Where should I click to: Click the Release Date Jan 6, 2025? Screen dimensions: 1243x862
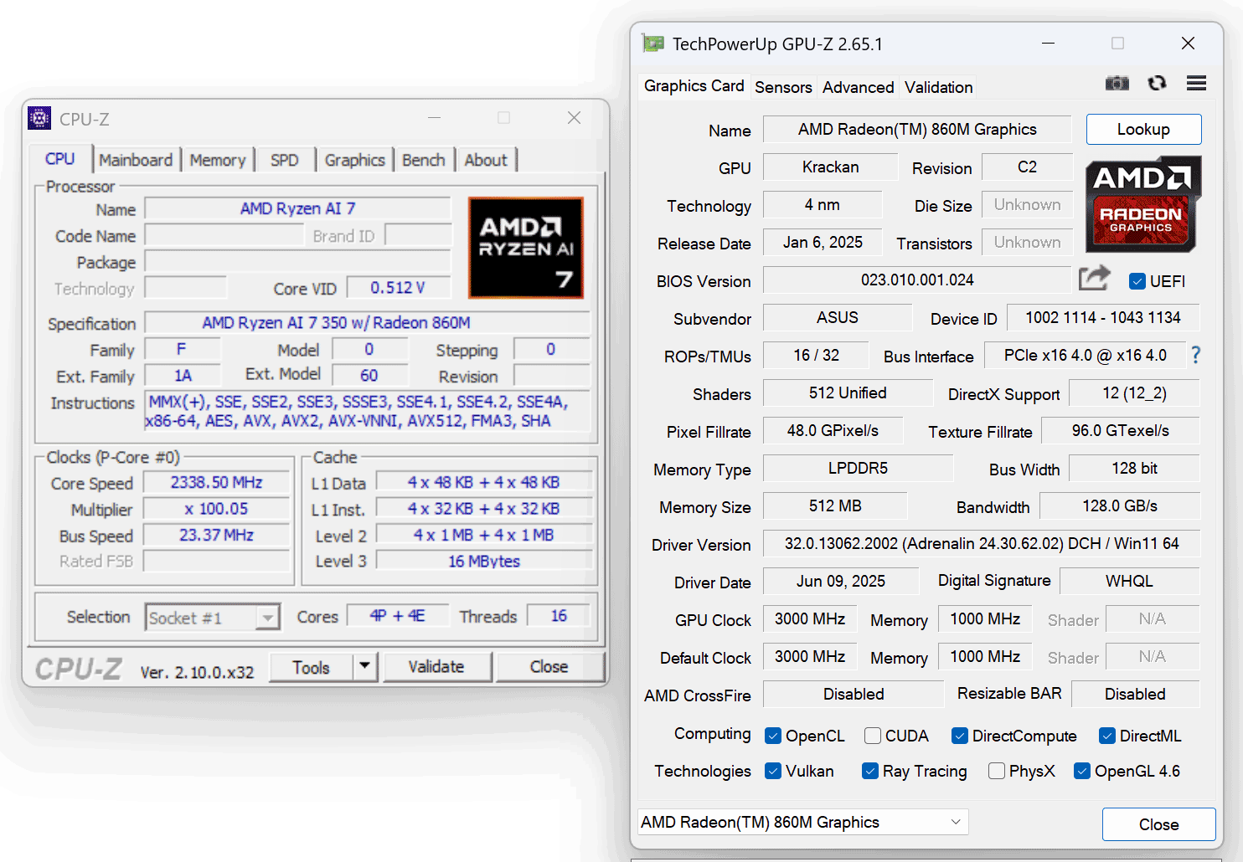pyautogui.click(x=823, y=242)
